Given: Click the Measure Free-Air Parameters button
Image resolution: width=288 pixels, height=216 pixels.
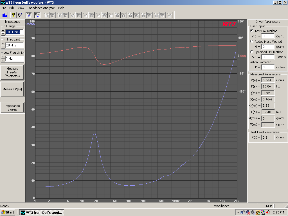Looking at the screenshot, I should [x=12, y=72].
